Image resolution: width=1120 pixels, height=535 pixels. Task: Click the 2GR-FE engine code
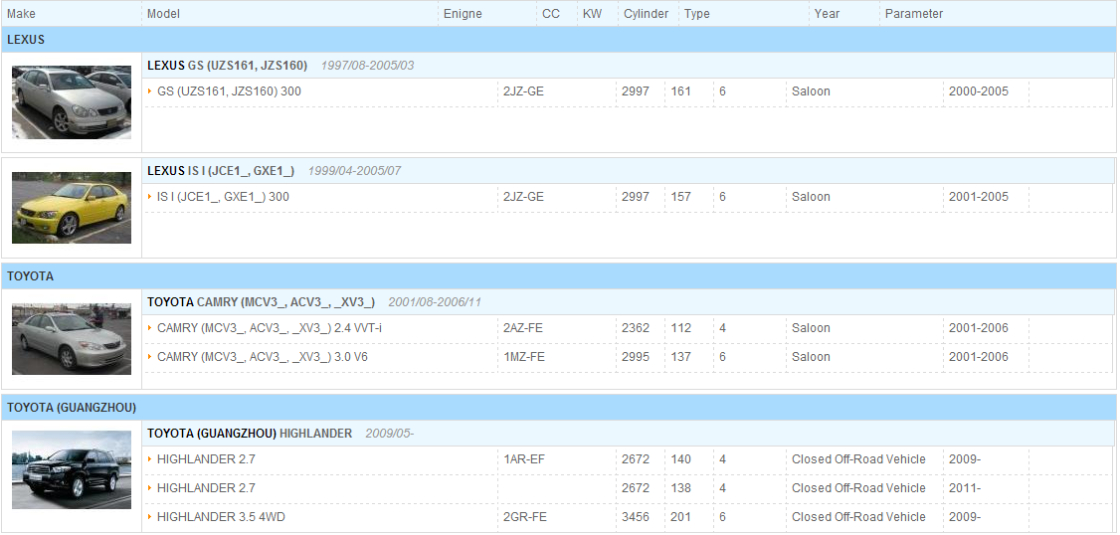pos(524,516)
